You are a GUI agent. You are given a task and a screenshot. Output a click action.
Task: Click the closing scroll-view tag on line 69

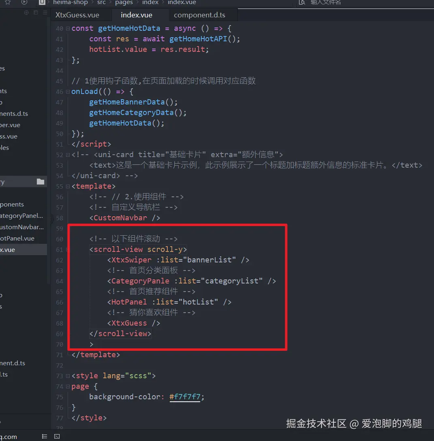[x=120, y=334]
